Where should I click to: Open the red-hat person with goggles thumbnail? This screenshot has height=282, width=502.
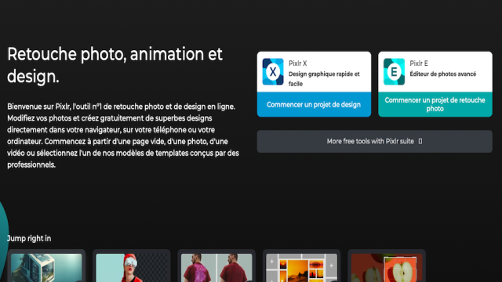tap(132, 267)
